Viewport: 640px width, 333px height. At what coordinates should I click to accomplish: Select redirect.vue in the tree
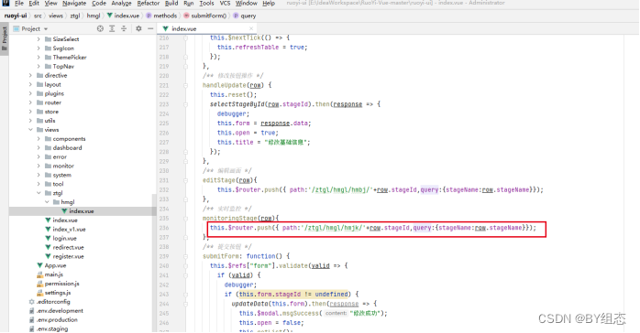coord(64,247)
